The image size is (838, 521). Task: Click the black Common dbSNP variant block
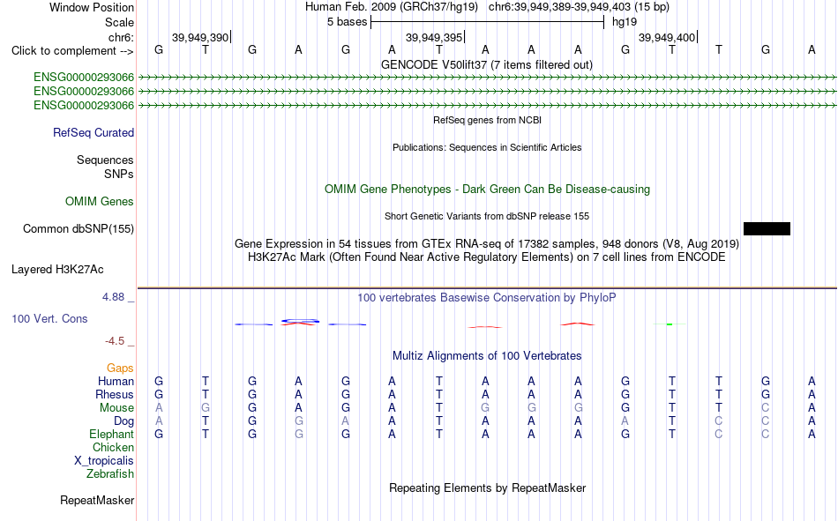(767, 228)
